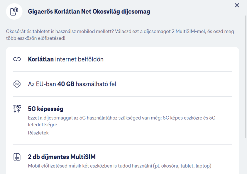Click the T 5G arrows icon
Viewport: 247px width, 174px height.
17,109
